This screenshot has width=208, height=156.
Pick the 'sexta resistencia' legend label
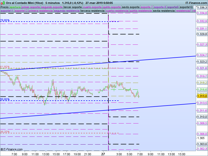(x=164, y=11)
